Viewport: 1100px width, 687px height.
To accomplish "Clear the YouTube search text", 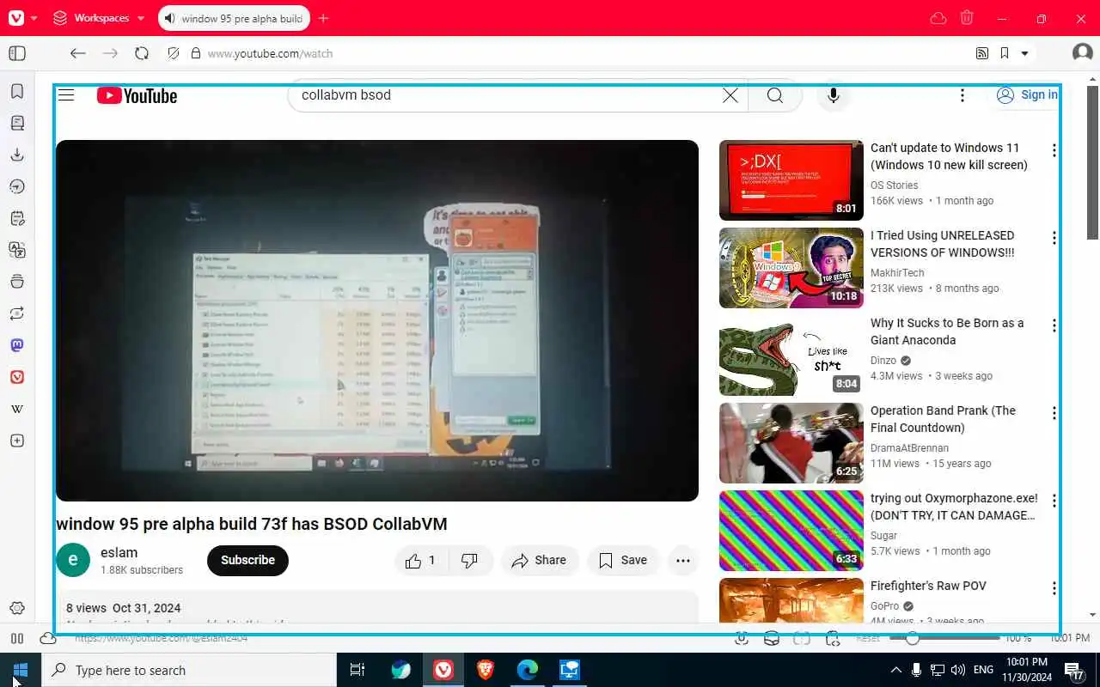I will 730,95.
